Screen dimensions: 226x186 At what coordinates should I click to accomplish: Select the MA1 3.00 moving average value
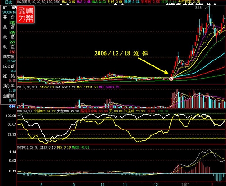point(69,2)
